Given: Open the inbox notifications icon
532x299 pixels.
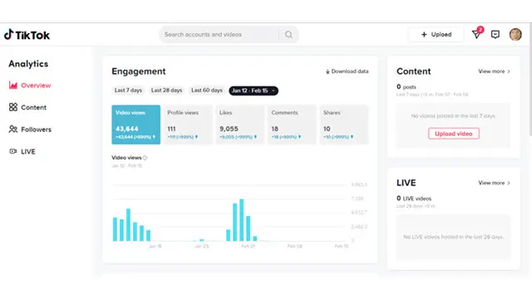Looking at the screenshot, I should tap(476, 34).
